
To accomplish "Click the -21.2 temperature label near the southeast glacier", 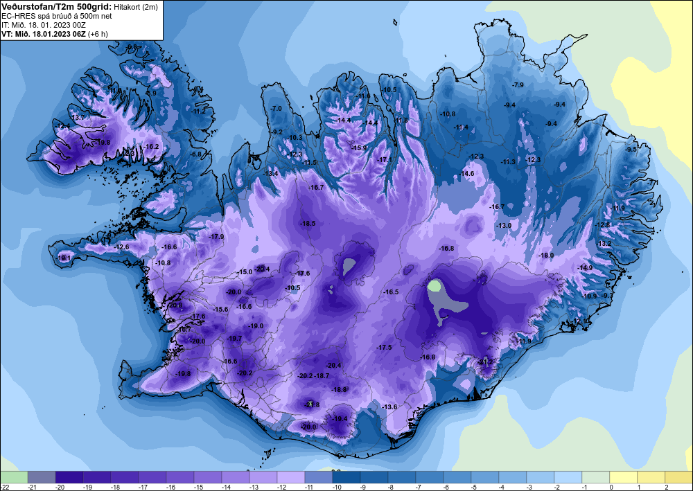I will pos(486,362).
